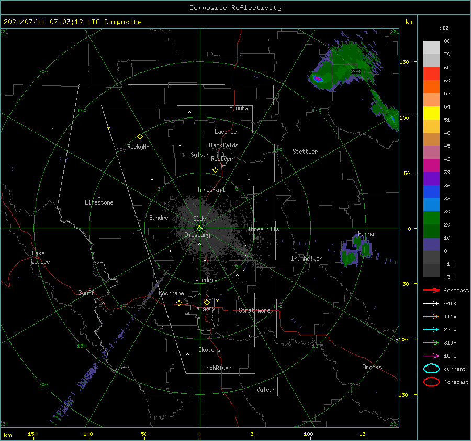Viewport: 471px width, 441px height.
Task: Click the Airdrie label
Action: tap(206, 280)
